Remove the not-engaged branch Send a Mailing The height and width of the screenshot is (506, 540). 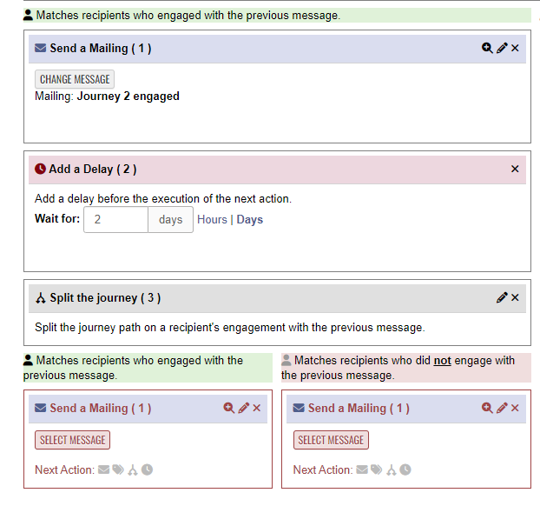tap(515, 408)
